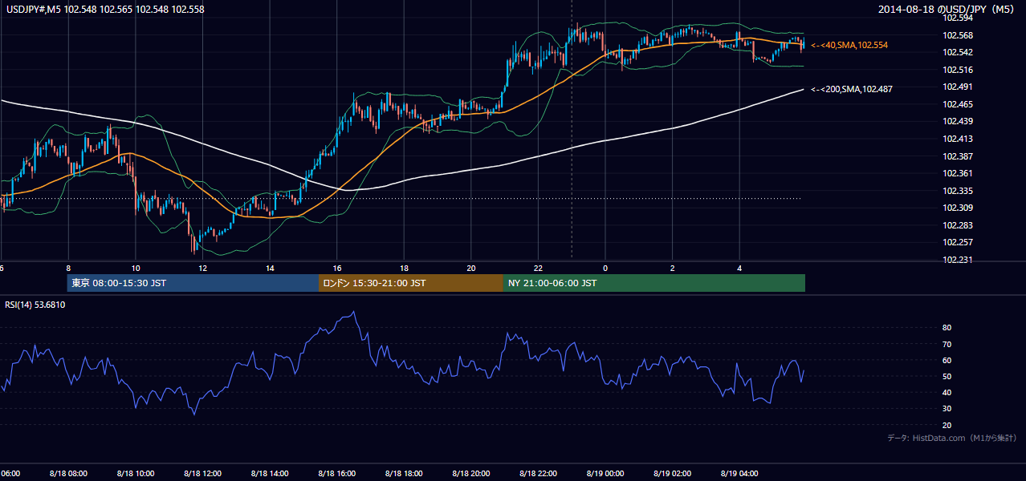Click the NY 21:00-06:00 JST session bar
Screen dimensions: 1026x481
click(x=654, y=283)
